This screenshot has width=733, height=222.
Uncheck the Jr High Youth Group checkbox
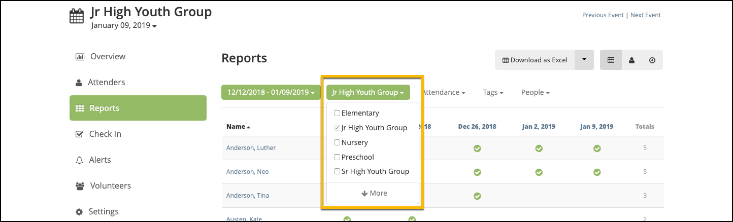pyautogui.click(x=337, y=128)
